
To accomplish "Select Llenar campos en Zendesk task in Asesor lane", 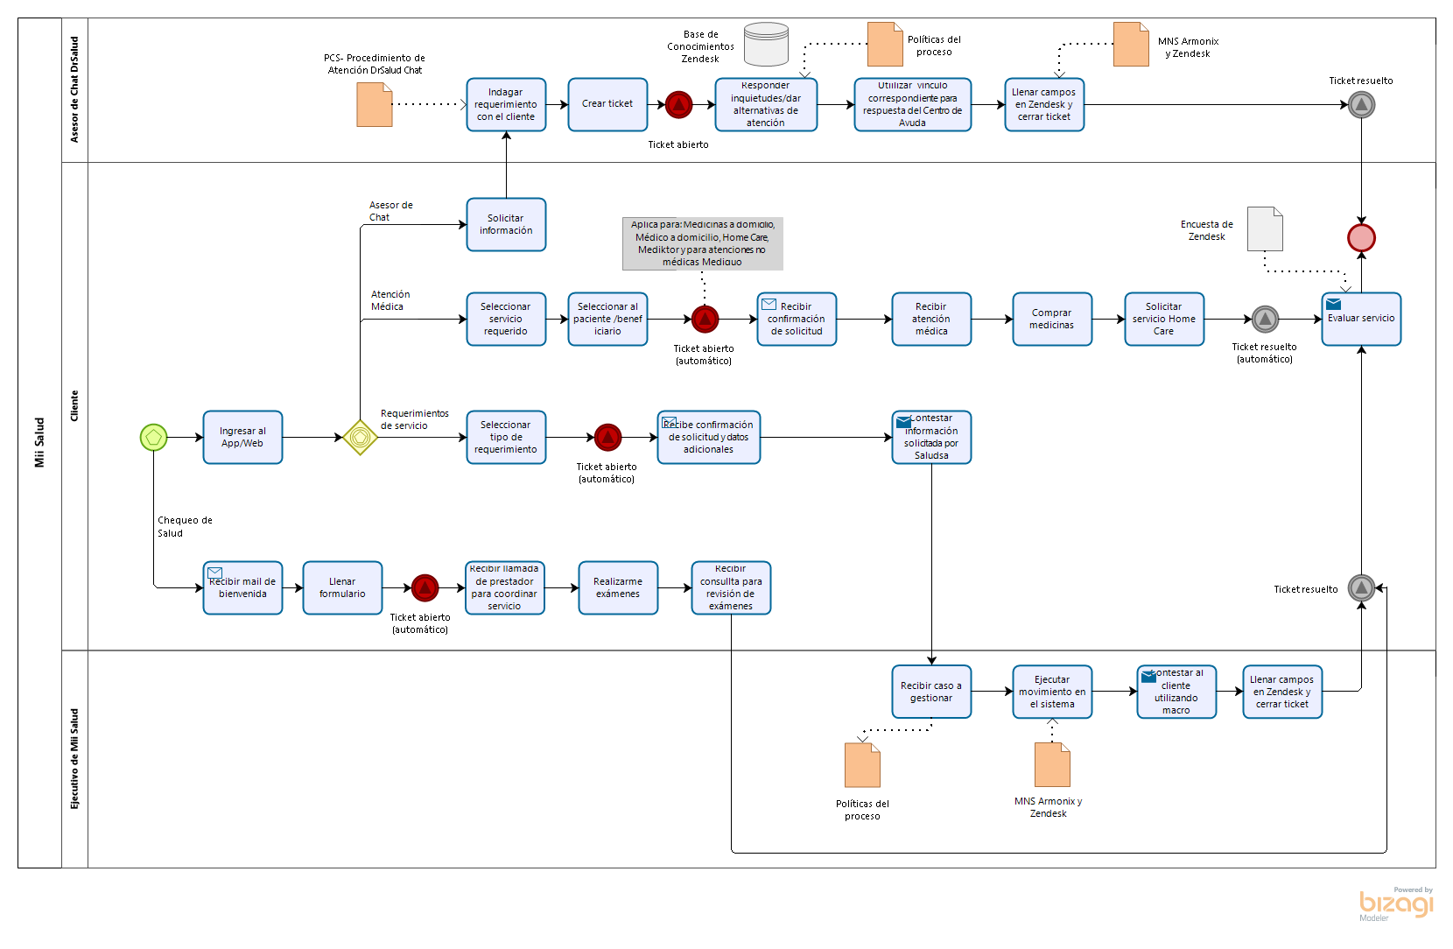I will point(1044,105).
